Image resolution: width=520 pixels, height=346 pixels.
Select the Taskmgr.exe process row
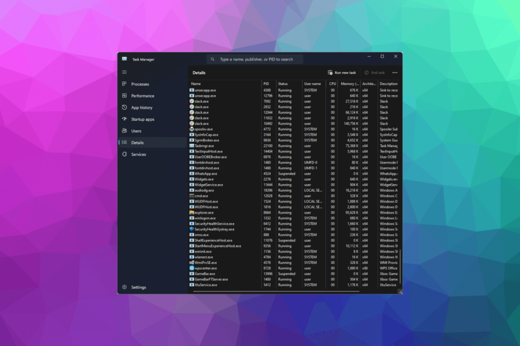pos(294,146)
